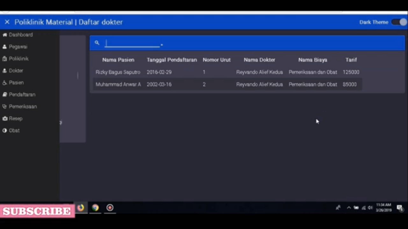The image size is (408, 229).
Task: Open the Pendaftaran menu item
Action: (22, 95)
